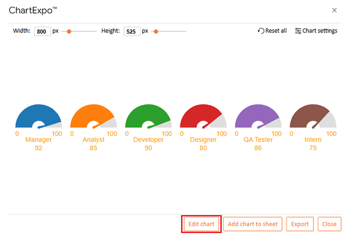Click Reset all icon
Viewport: 346px width, 239px height.
[x=261, y=31]
